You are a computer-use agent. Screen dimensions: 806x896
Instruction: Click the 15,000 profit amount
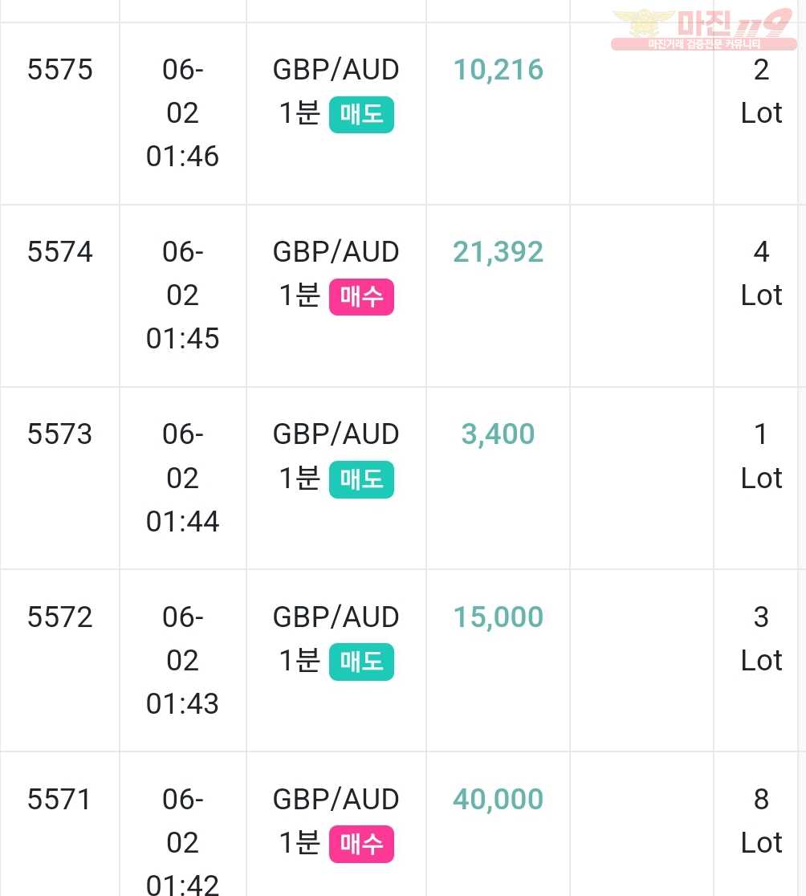coord(498,617)
